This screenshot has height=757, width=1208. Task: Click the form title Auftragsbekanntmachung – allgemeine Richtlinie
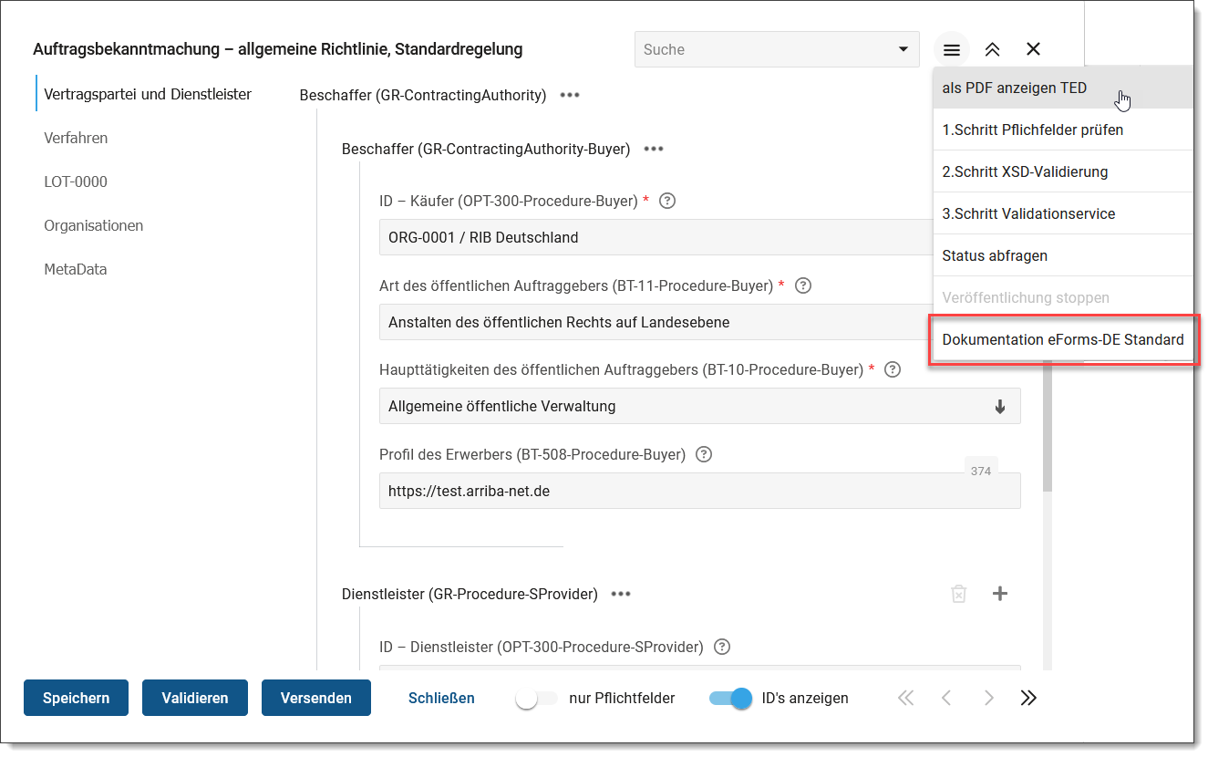(x=278, y=49)
